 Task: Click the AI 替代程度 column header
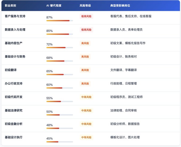coord(54,6)
